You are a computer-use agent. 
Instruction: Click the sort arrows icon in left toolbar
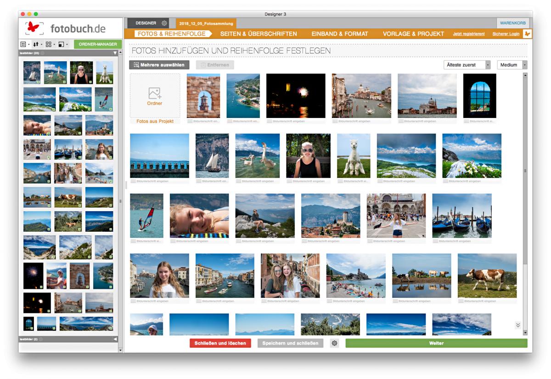[35, 45]
